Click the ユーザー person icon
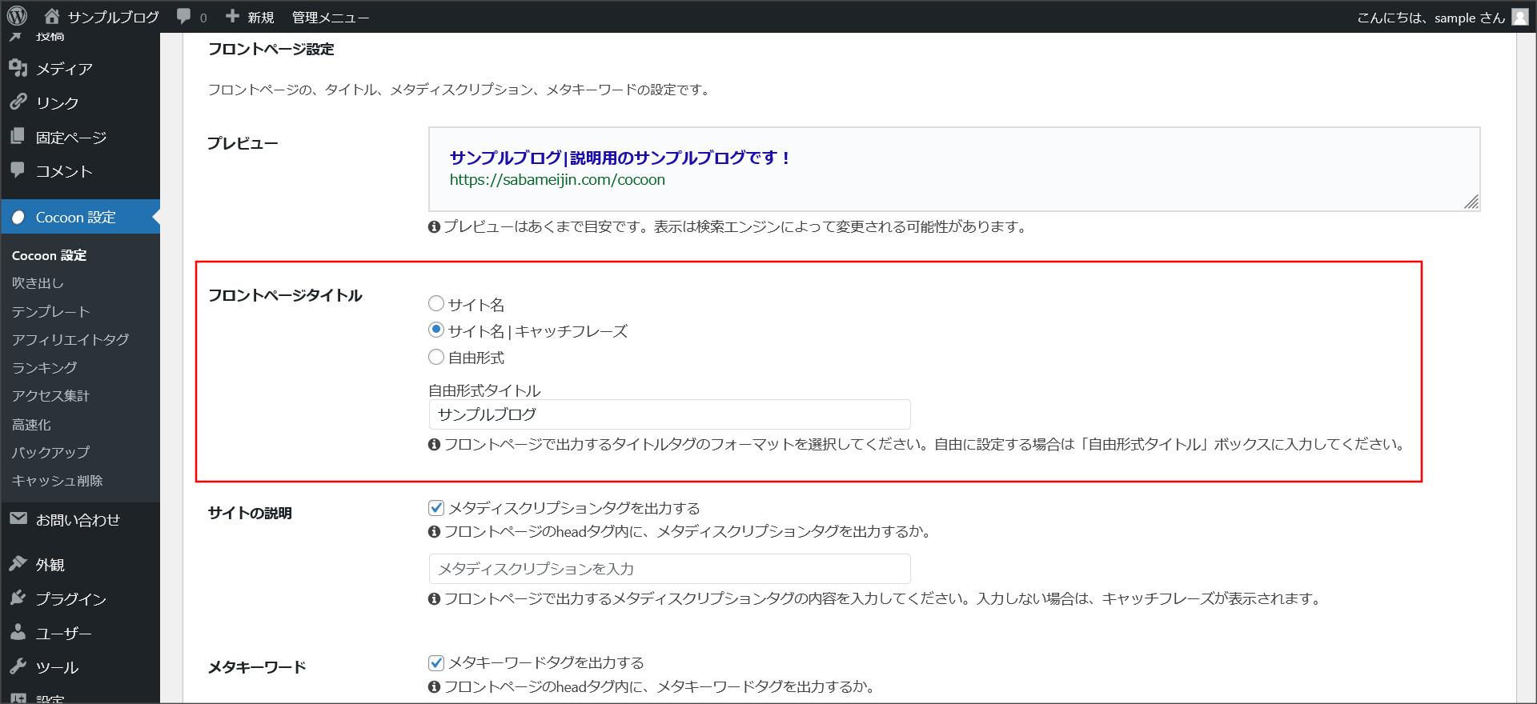This screenshot has width=1537, height=704. 18,633
